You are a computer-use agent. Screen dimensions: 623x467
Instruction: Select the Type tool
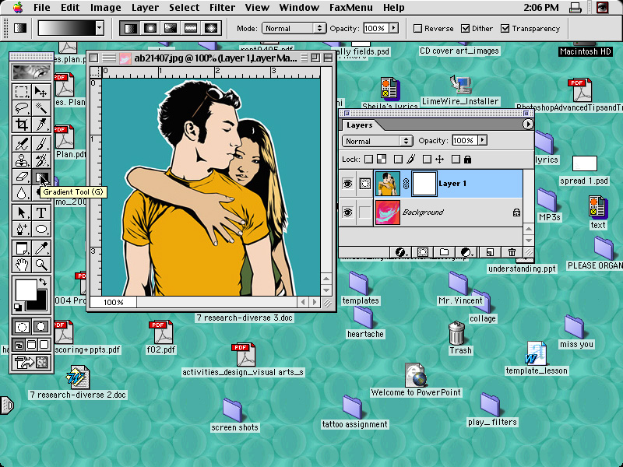41,212
